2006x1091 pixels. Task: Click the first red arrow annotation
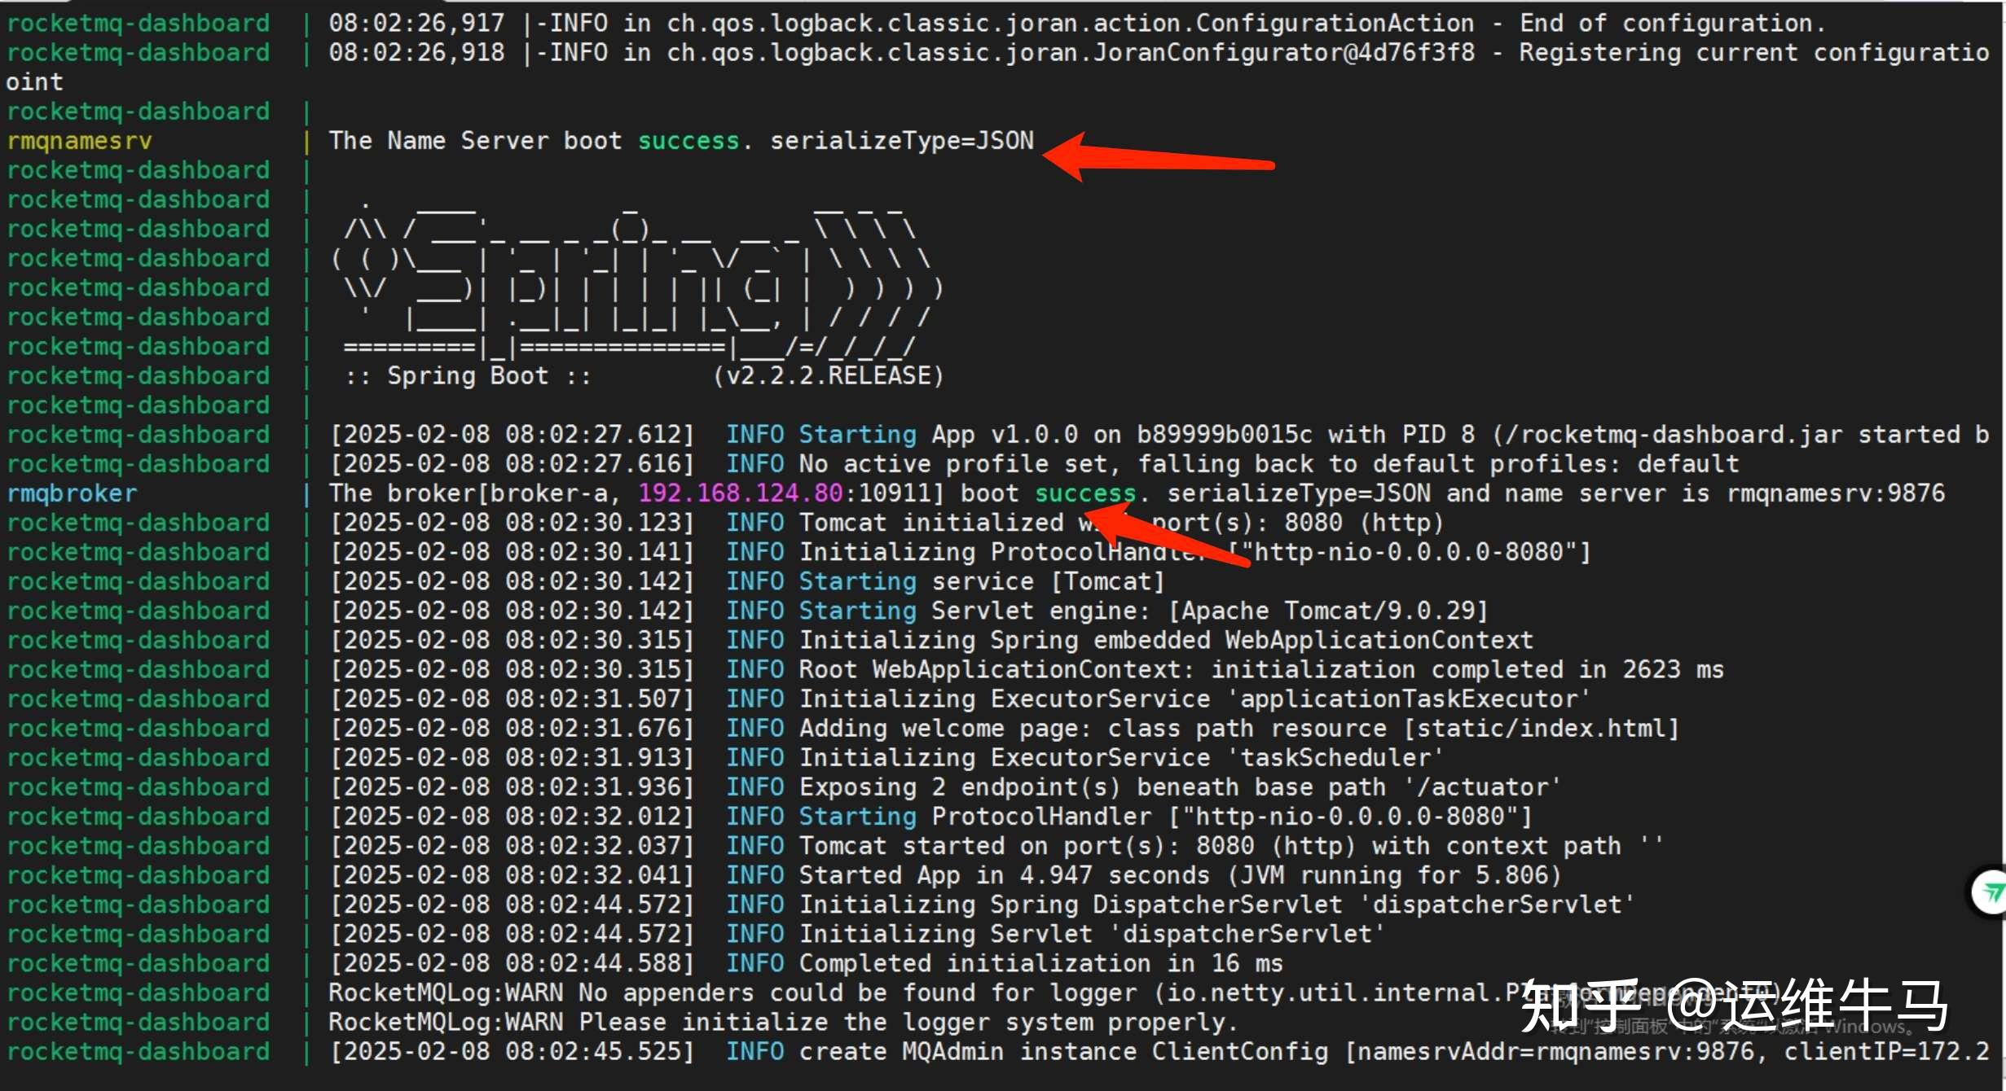(x=1157, y=160)
